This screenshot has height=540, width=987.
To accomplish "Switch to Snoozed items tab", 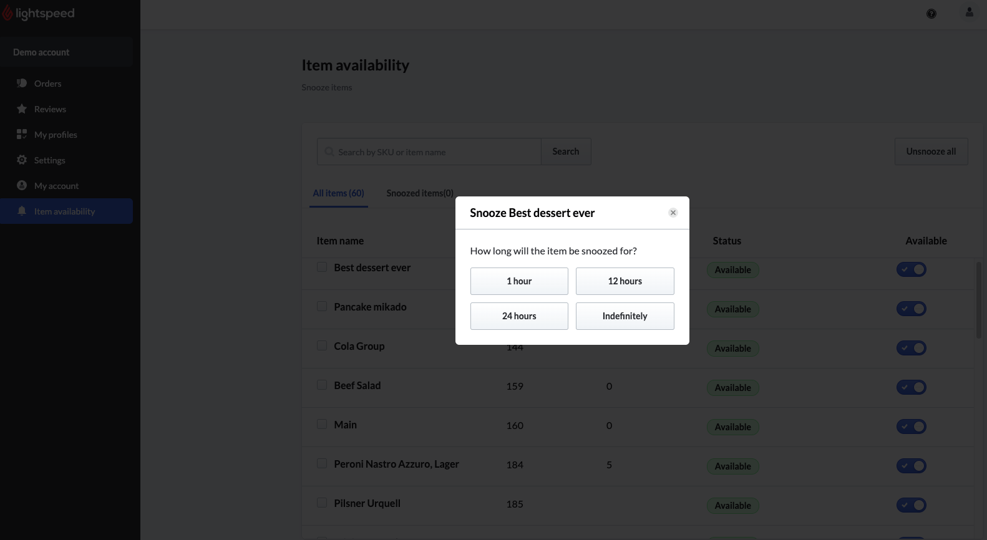I will click(419, 193).
